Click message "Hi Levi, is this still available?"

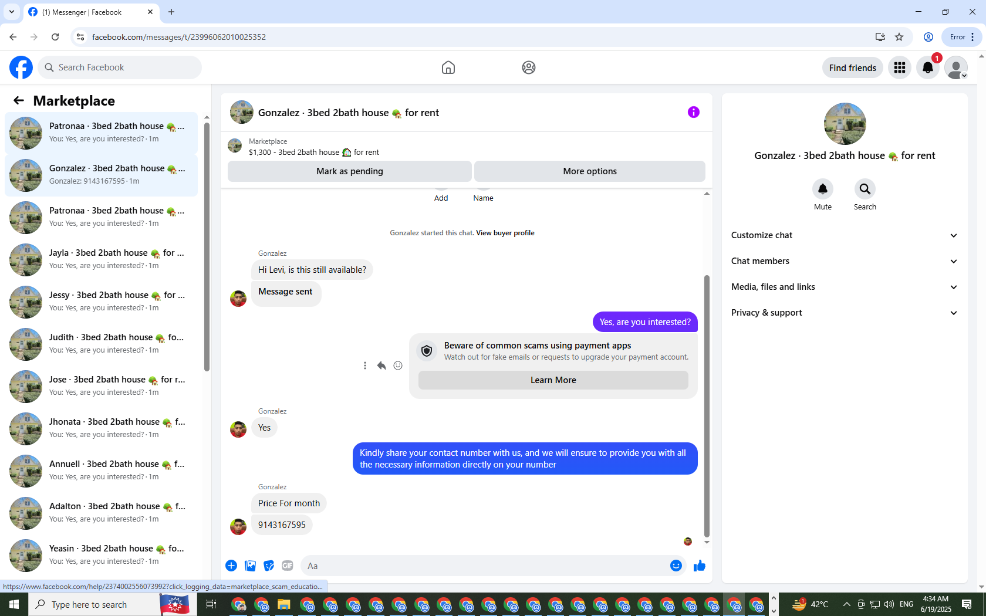(312, 270)
